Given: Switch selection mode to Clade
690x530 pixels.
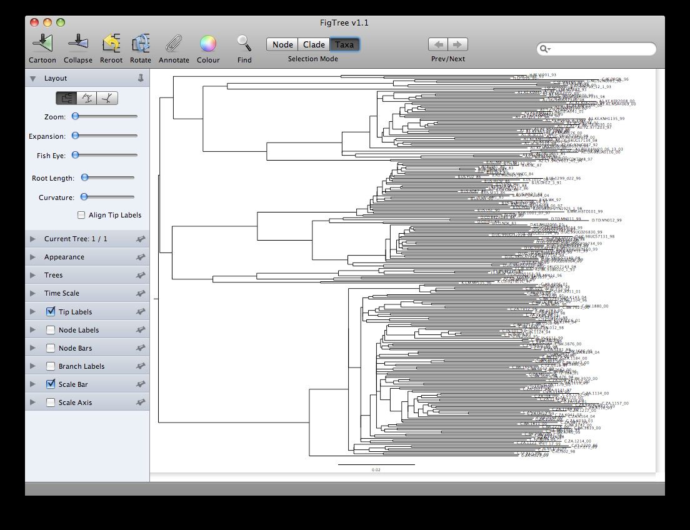Looking at the screenshot, I should click(314, 44).
